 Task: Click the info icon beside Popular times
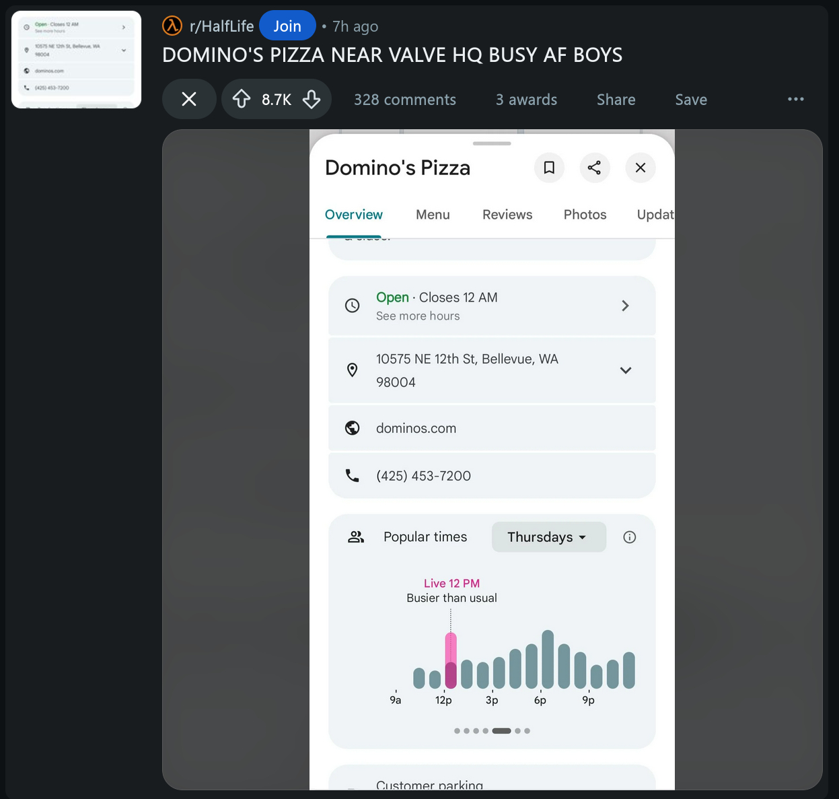point(629,537)
